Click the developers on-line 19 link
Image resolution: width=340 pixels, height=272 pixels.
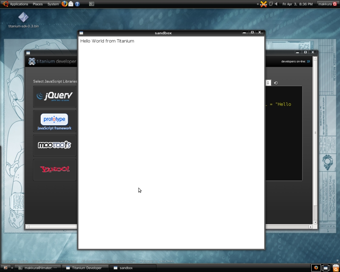[x=308, y=61]
